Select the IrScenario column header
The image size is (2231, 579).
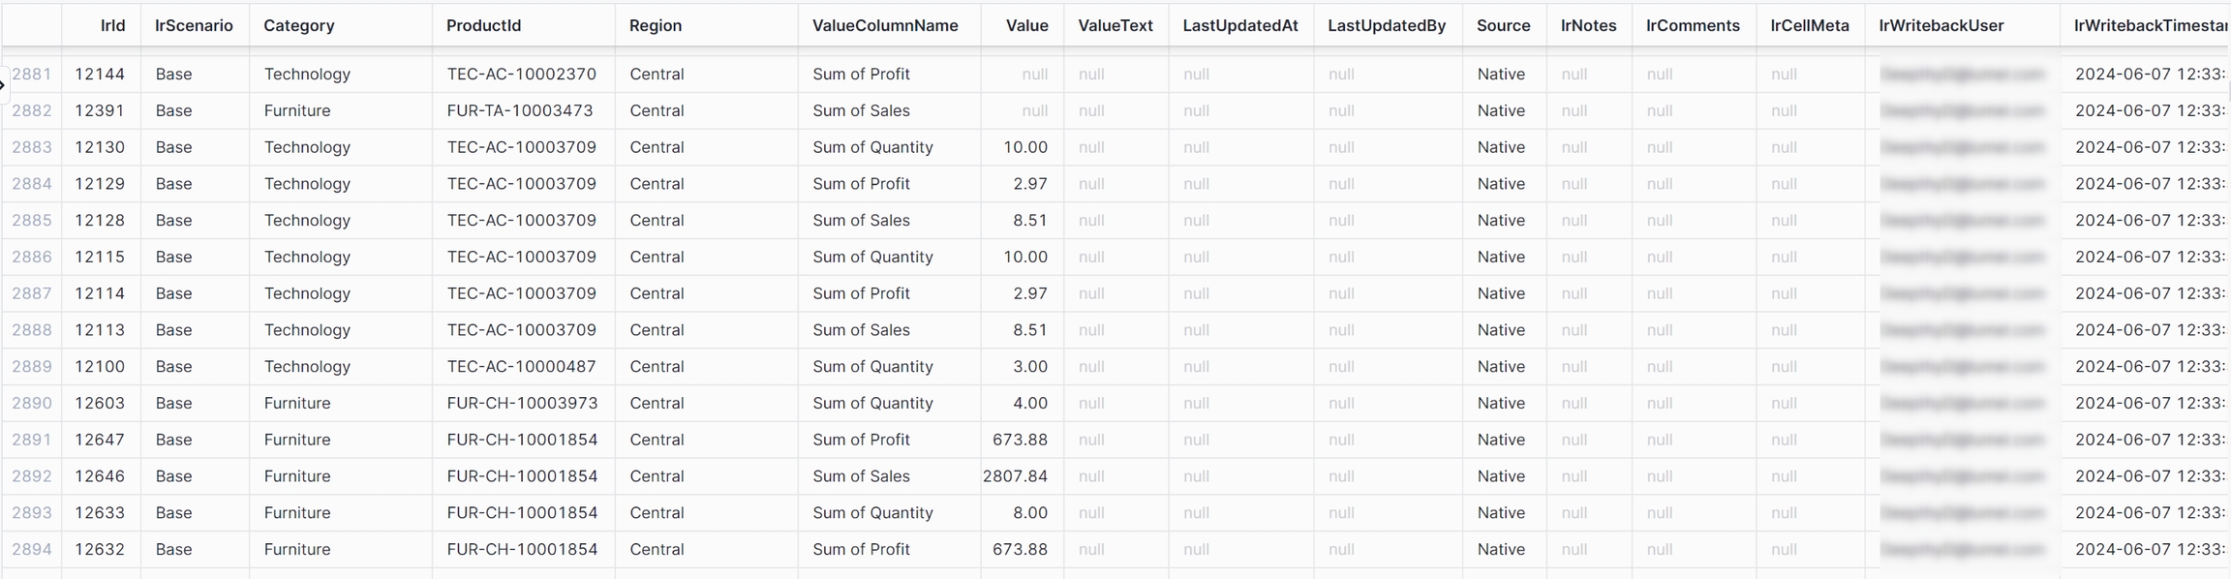[194, 26]
